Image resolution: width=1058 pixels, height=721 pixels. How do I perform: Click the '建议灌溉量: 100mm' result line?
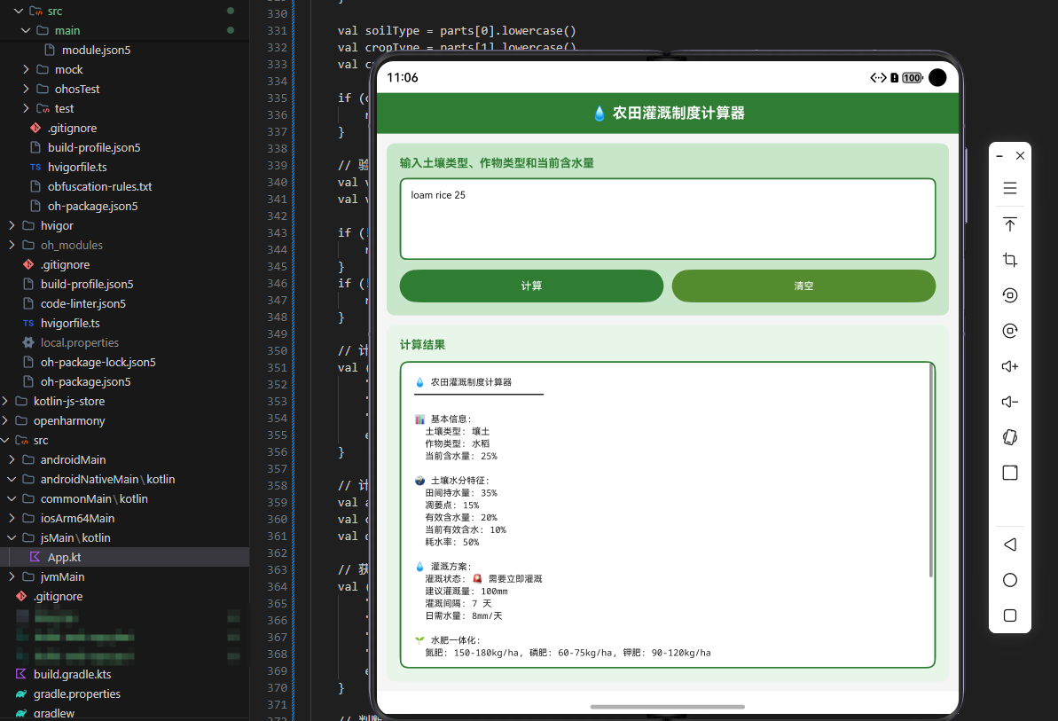pos(466,591)
